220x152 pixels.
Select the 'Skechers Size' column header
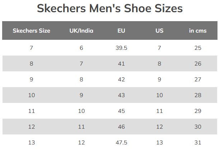(32, 30)
